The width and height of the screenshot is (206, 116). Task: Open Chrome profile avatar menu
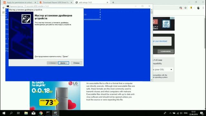tap(198, 8)
